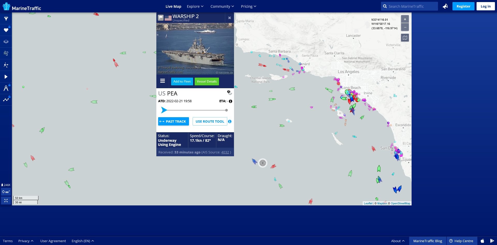This screenshot has width=497, height=245.
Task: Show the weather wind layer icon
Action: click(6, 53)
